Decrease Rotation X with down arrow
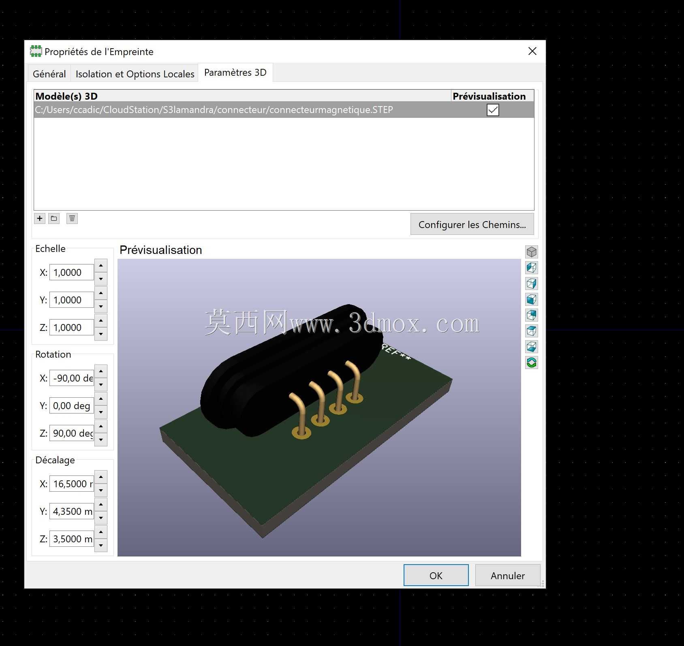This screenshot has height=646, width=684. coord(101,384)
